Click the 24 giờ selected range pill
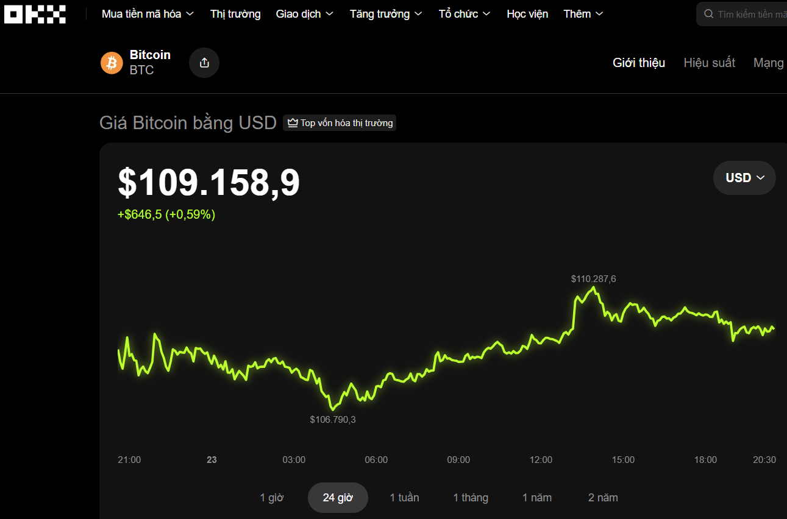Screen dimensions: 787x519 (x=338, y=497)
